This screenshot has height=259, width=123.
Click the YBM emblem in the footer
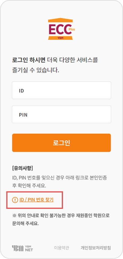click(18, 248)
